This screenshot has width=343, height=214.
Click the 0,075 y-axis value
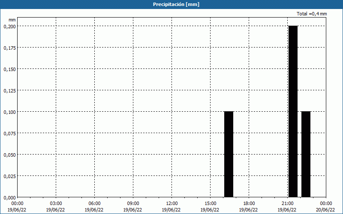pyautogui.click(x=9, y=134)
